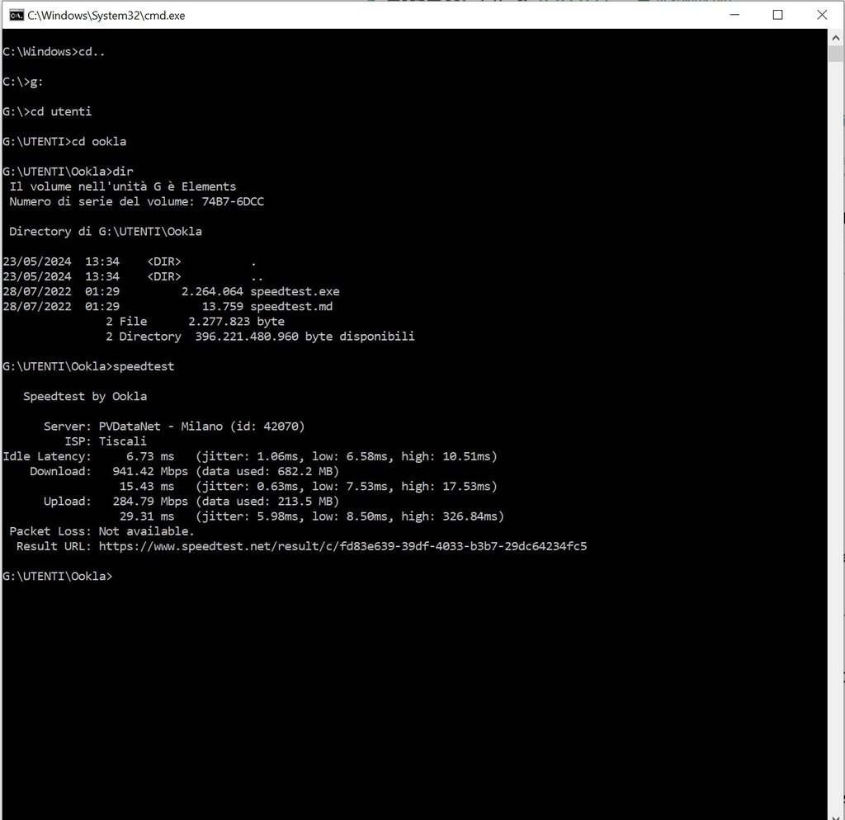Click the '396.221.480.960 byte disponibili' text
The image size is (845, 820).
[304, 337]
